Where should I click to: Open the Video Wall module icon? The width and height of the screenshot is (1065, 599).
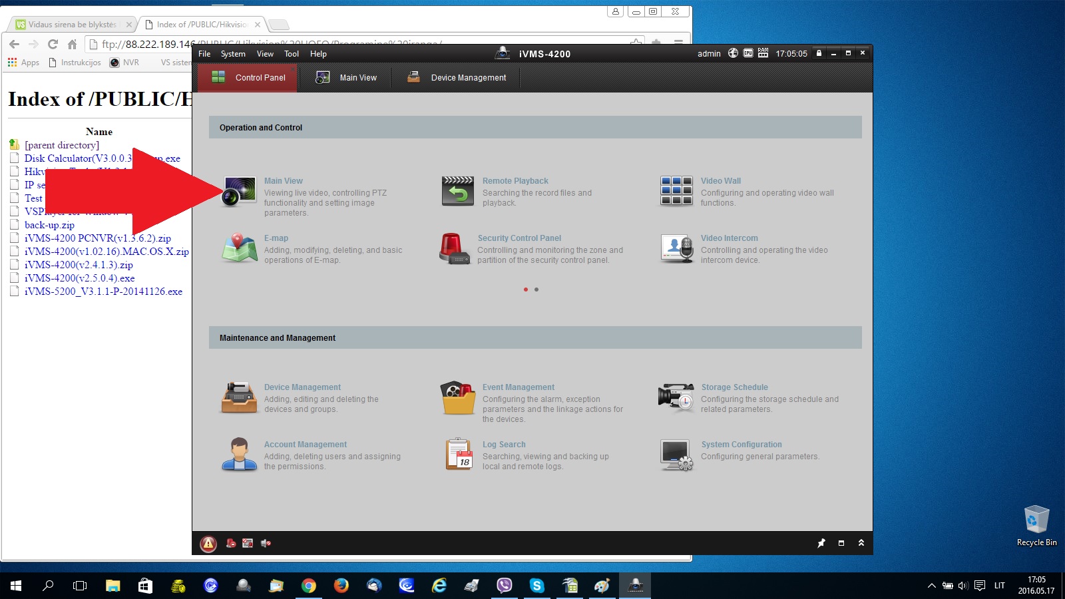(676, 191)
